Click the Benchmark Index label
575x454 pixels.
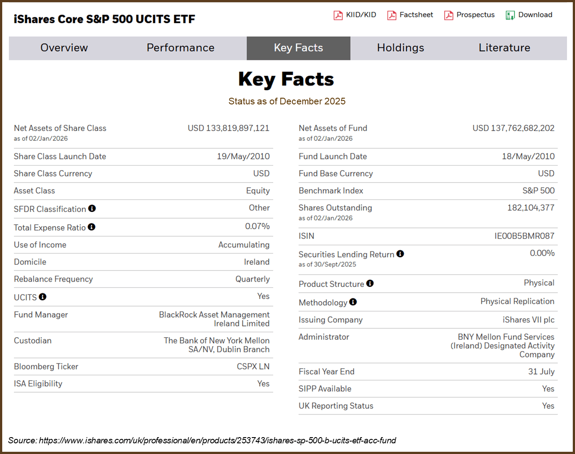[x=331, y=191]
